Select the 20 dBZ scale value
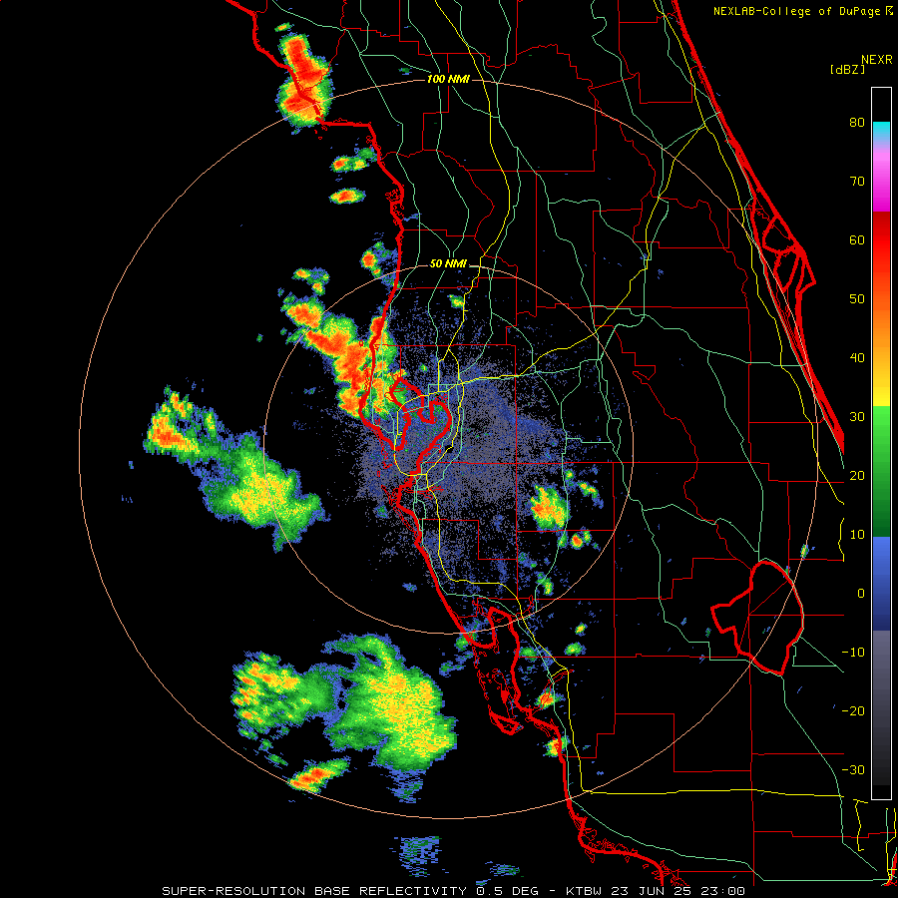 (x=857, y=475)
